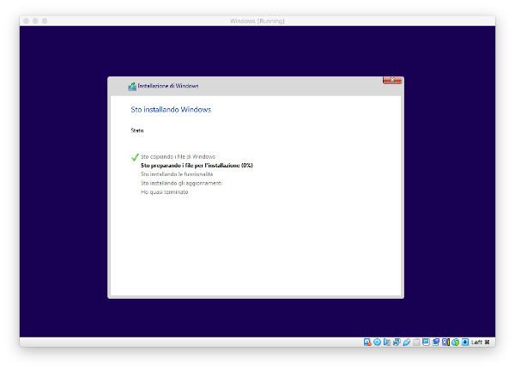The height and width of the screenshot is (370, 515).
Task: Click 'Installazione di Windows' title text
Action: pyautogui.click(x=168, y=86)
